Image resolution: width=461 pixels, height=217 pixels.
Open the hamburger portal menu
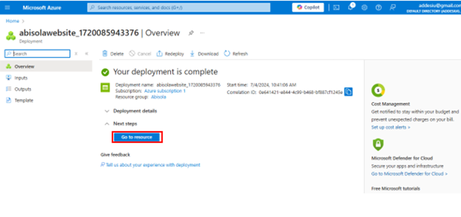(x=8, y=8)
